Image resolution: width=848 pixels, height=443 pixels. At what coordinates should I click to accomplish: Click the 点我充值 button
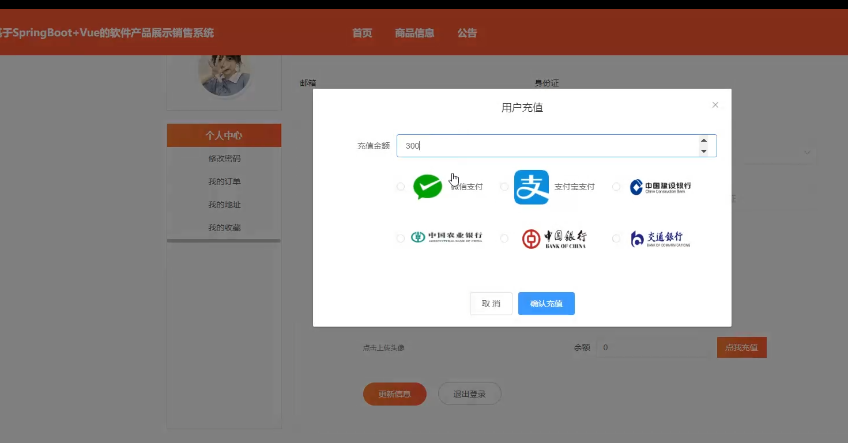point(742,347)
